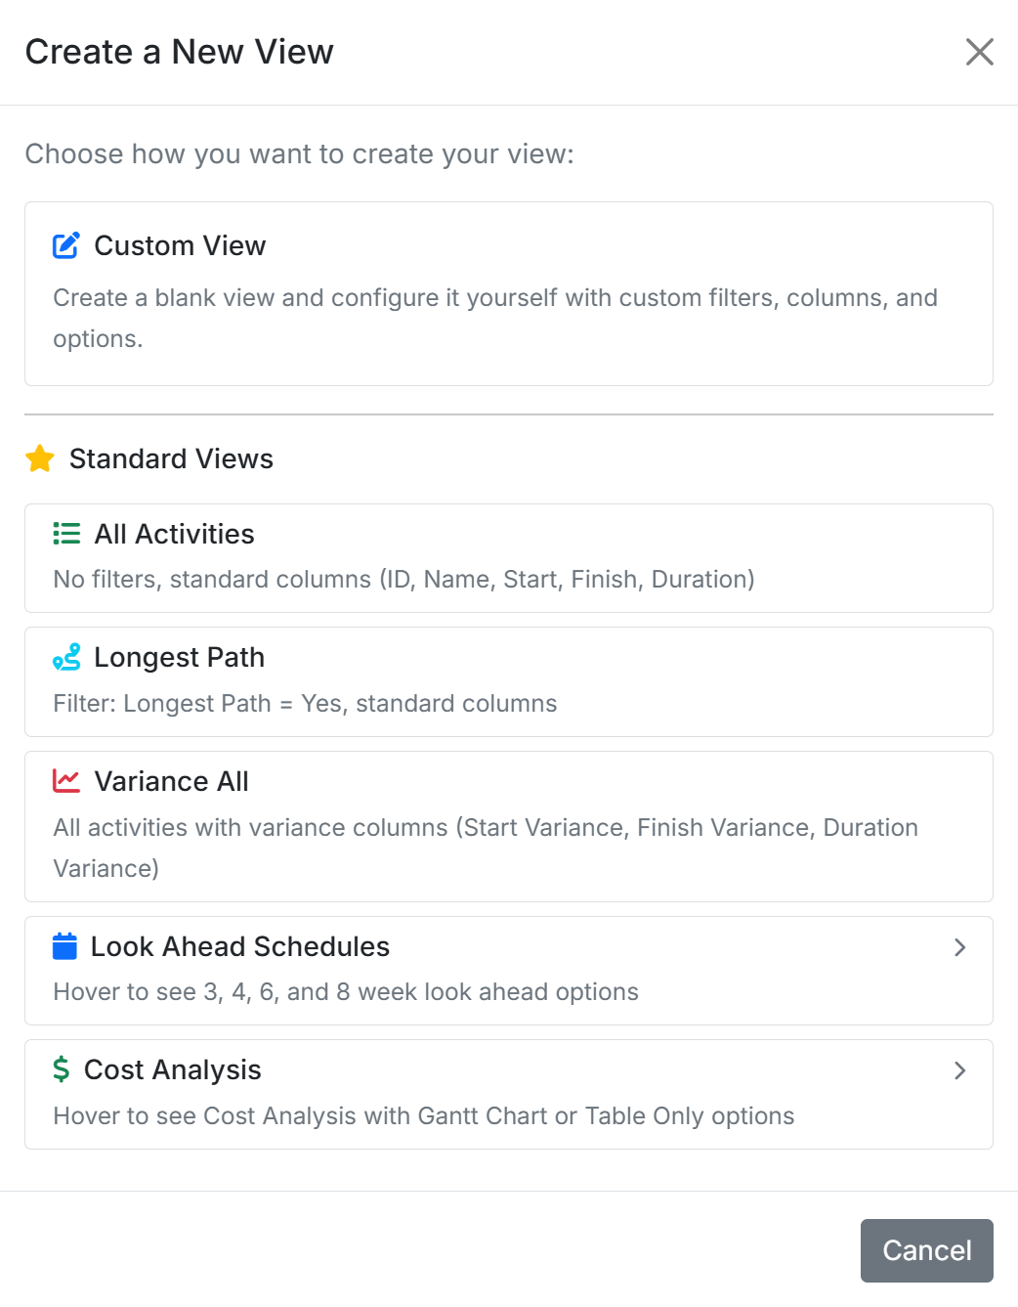
Task: Click the red chart icon for Variance All
Action: point(65,780)
